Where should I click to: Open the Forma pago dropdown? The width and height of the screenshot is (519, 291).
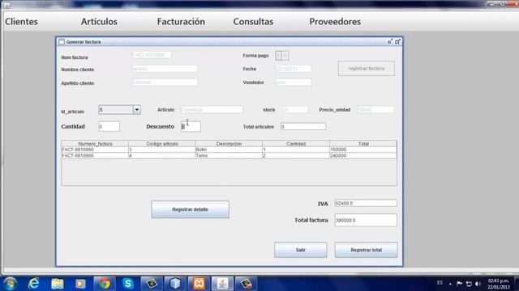click(282, 56)
